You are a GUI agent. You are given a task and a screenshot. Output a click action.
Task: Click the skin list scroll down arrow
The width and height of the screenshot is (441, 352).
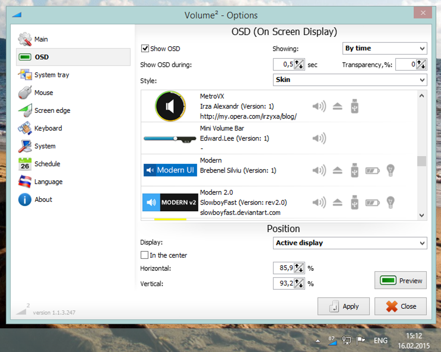click(x=422, y=215)
